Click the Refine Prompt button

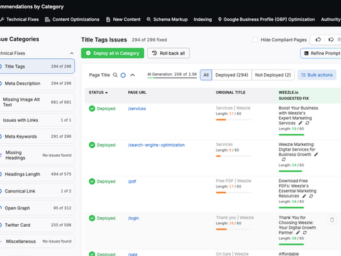pyautogui.click(x=320, y=53)
